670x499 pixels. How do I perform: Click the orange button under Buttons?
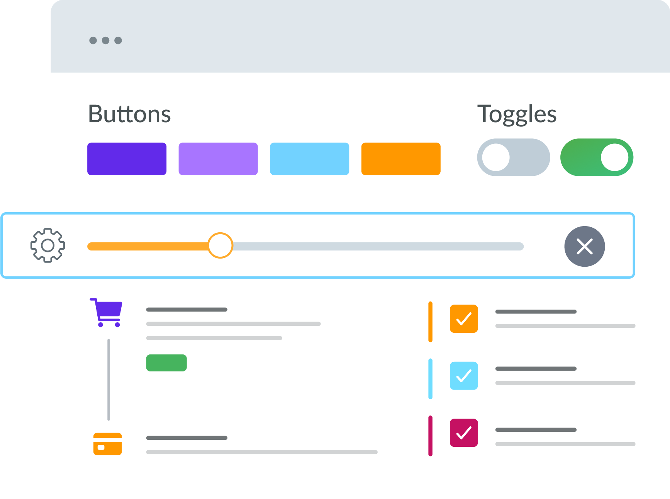click(x=401, y=159)
